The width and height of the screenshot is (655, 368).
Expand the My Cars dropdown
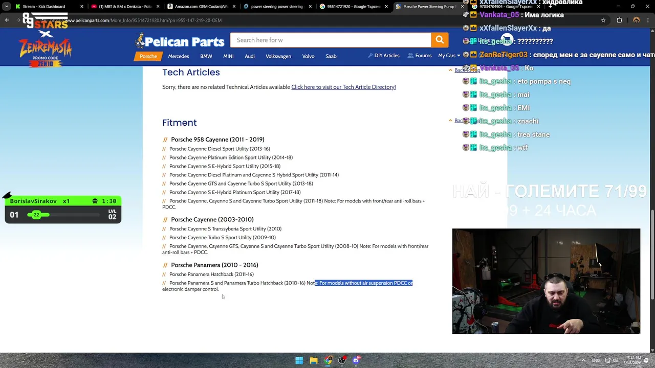tap(449, 56)
